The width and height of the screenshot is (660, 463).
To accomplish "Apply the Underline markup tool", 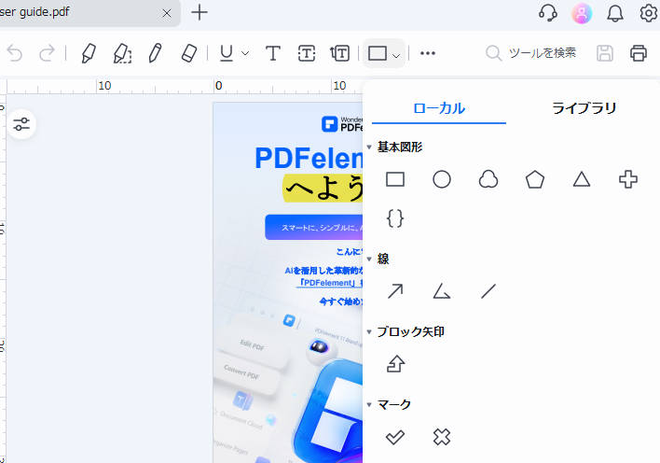I will (227, 53).
